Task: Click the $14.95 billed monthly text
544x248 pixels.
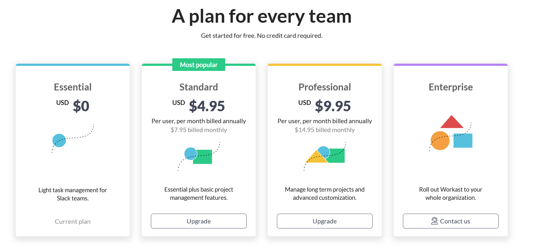Action: (324, 130)
